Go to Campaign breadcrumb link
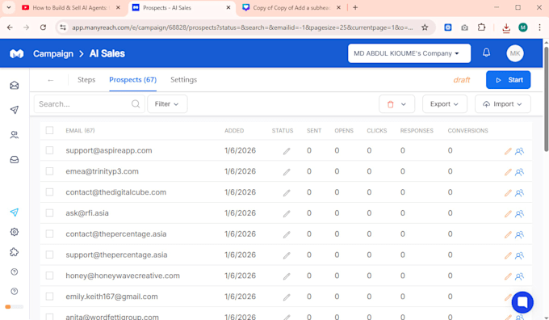Image resolution: width=549 pixels, height=320 pixels. (x=53, y=53)
